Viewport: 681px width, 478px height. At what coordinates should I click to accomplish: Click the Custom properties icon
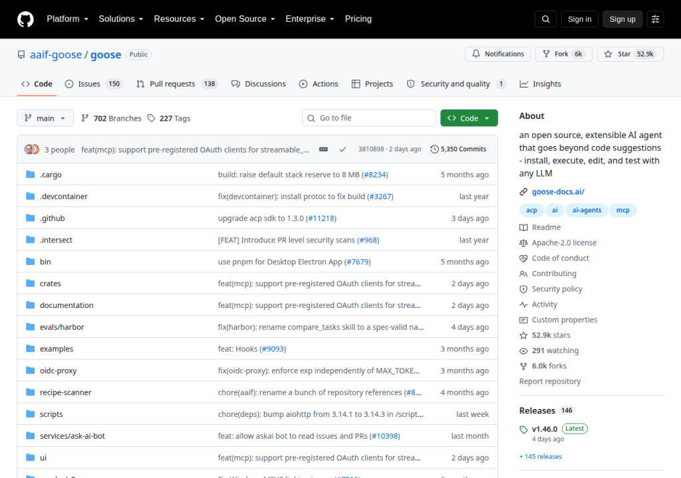coord(523,320)
